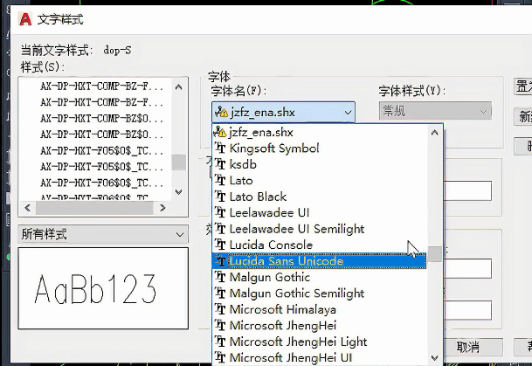532x366 pixels.
Task: Choose Microsoft Himalaya font
Action: click(x=283, y=309)
